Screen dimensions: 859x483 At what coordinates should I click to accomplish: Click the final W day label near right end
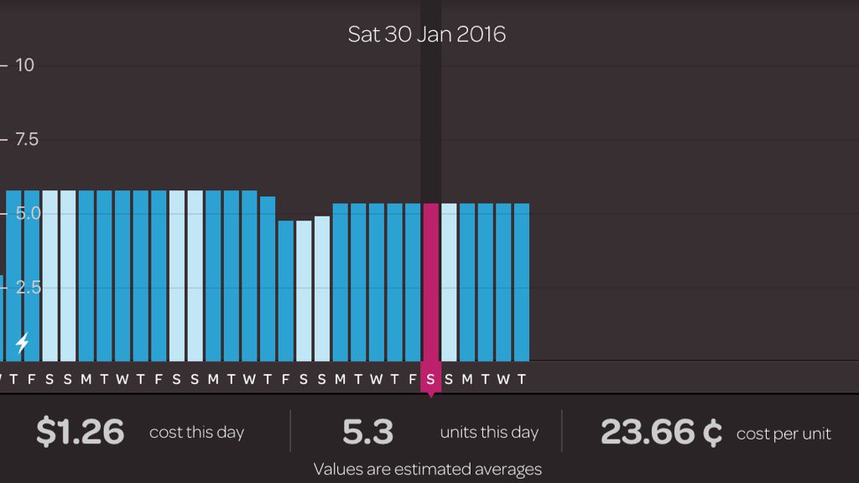(x=503, y=379)
